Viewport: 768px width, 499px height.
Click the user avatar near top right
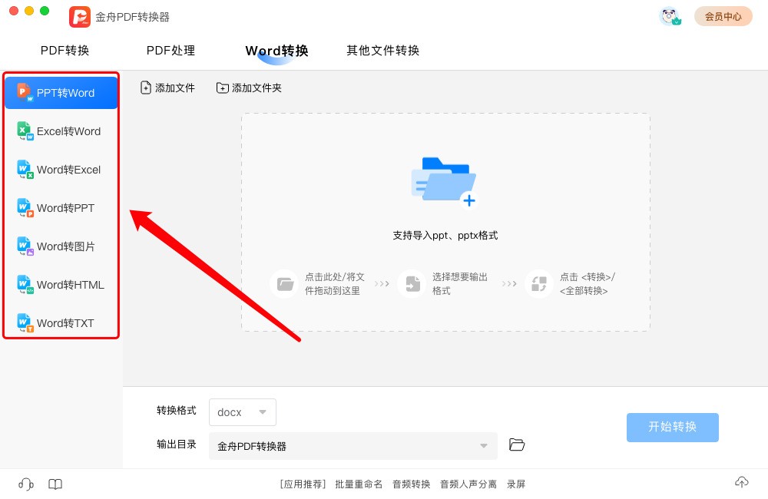tap(670, 16)
